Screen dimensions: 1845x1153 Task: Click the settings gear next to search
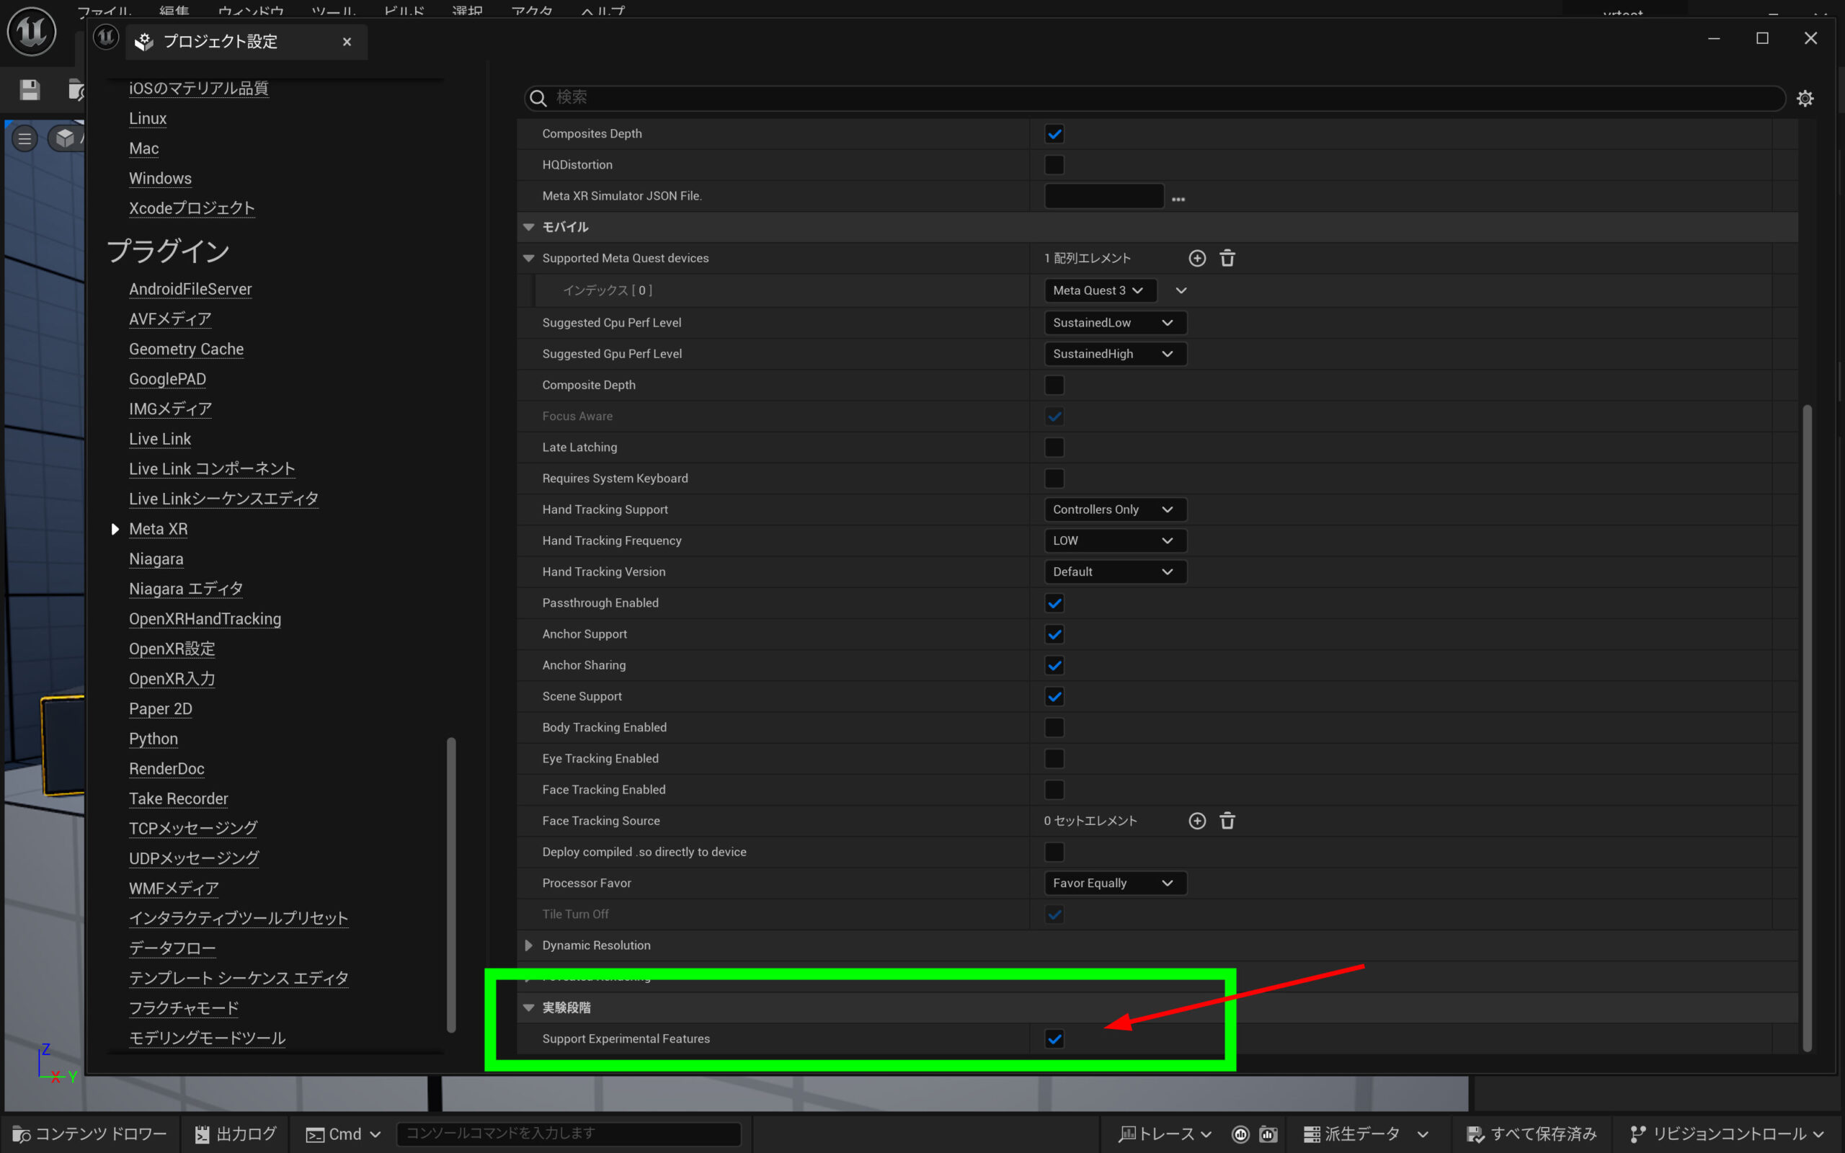[x=1805, y=99]
